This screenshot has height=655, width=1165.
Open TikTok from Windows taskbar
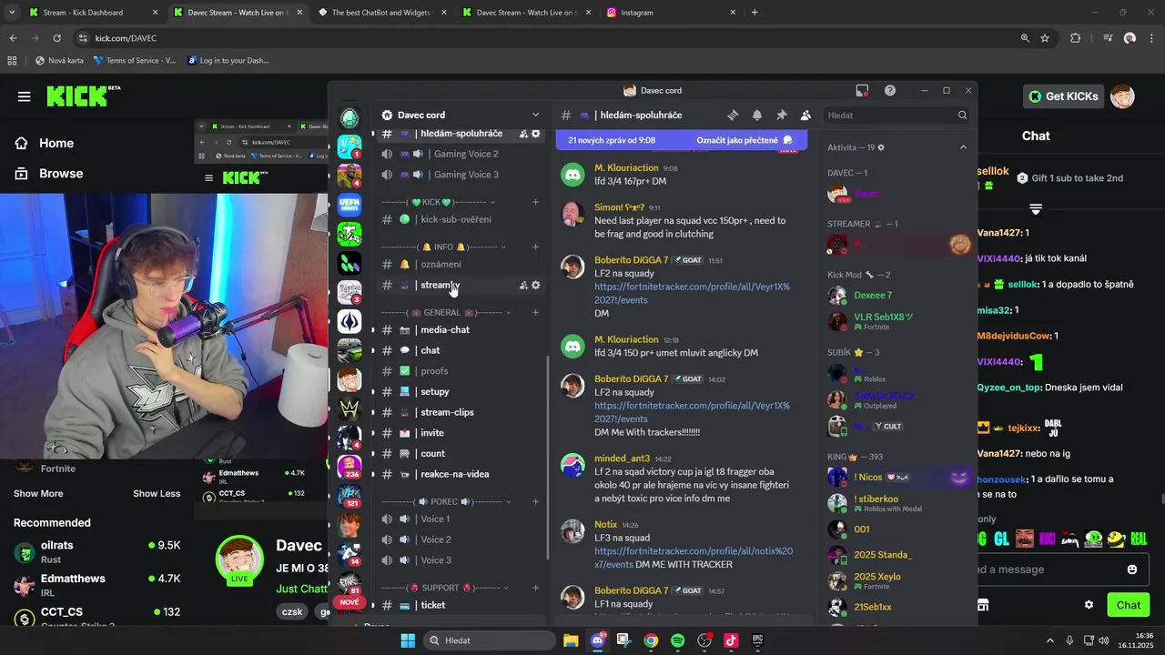point(731,640)
